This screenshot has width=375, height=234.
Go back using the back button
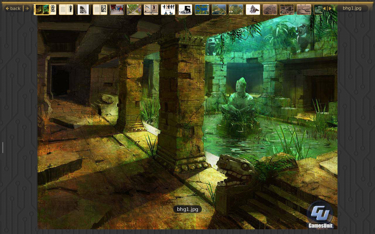[13, 9]
